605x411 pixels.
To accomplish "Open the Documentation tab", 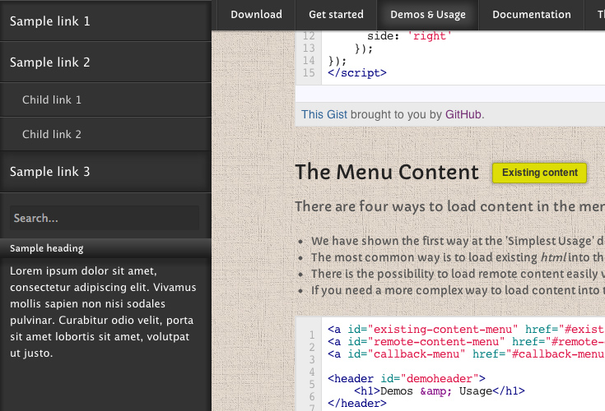I will (x=531, y=15).
